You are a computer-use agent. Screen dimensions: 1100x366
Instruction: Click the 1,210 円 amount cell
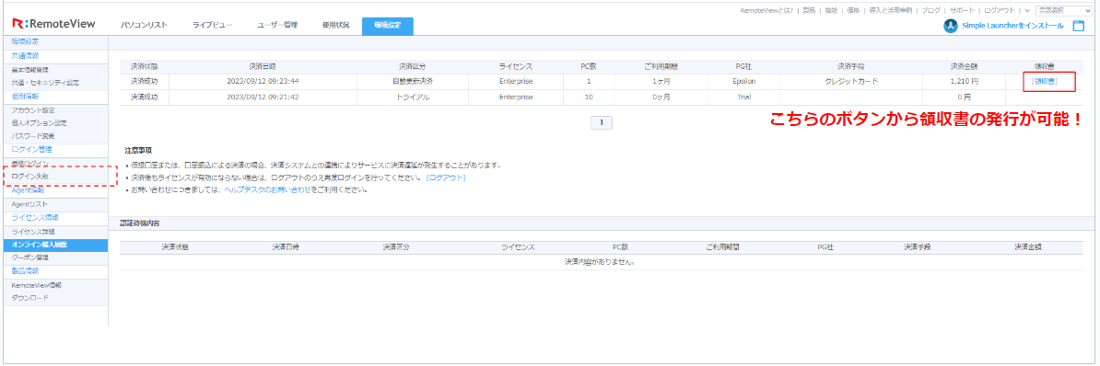pyautogui.click(x=964, y=81)
